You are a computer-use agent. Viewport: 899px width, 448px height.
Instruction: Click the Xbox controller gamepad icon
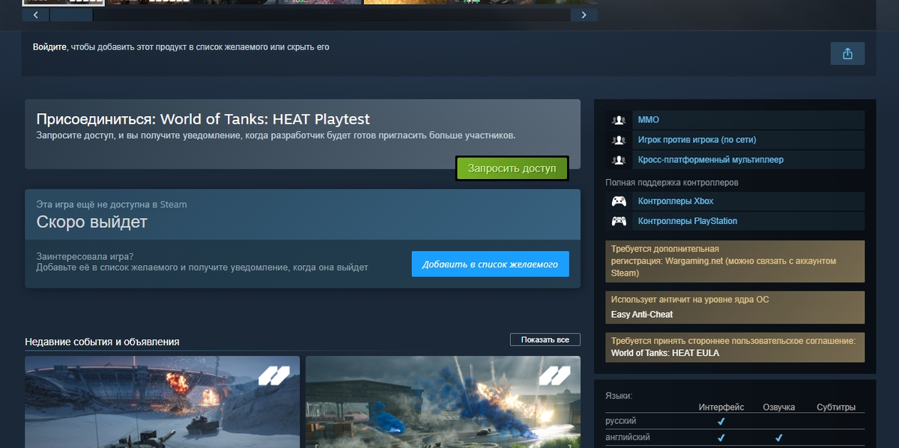coord(619,202)
